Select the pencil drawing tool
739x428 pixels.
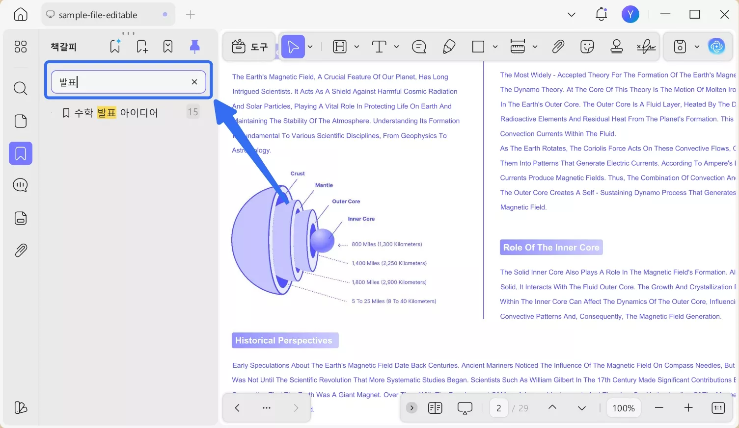click(449, 47)
